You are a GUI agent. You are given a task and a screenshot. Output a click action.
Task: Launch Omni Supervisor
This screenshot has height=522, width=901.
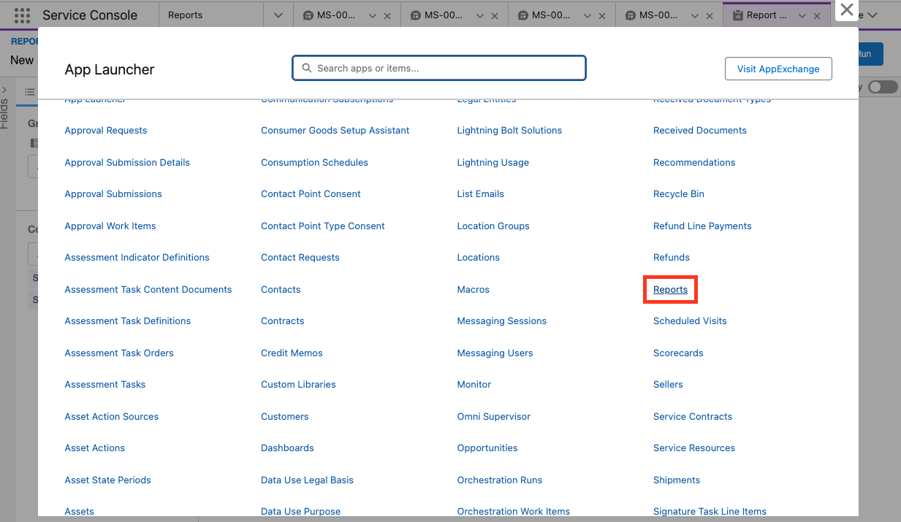[x=494, y=417]
